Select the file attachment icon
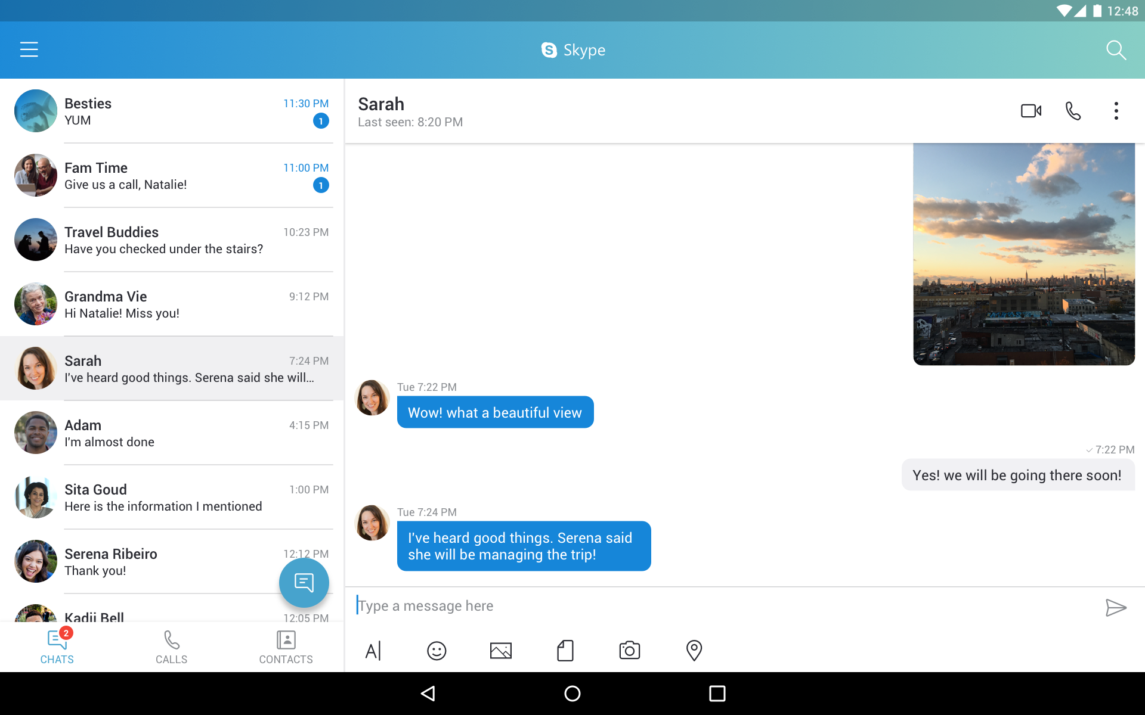Viewport: 1145px width, 715px height. (565, 650)
